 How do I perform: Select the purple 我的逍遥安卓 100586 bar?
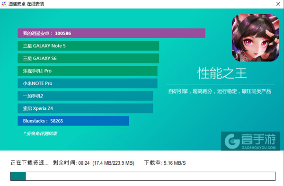111,33
